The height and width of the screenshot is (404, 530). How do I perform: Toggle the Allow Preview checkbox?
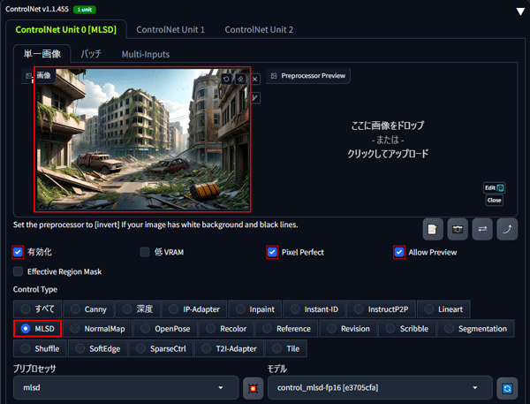399,252
